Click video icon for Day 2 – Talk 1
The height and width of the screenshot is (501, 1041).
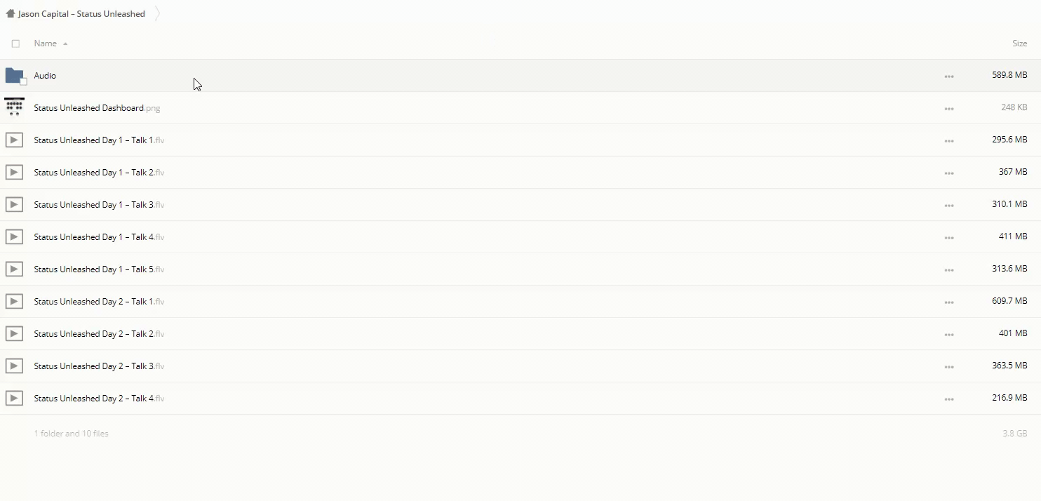(14, 302)
